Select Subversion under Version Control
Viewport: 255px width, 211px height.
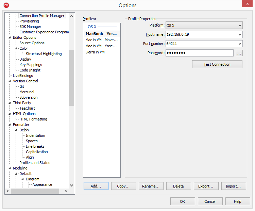29,97
